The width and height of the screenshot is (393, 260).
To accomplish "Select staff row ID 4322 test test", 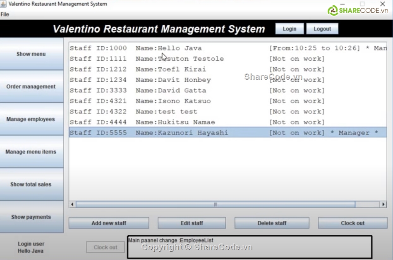I will (228, 111).
